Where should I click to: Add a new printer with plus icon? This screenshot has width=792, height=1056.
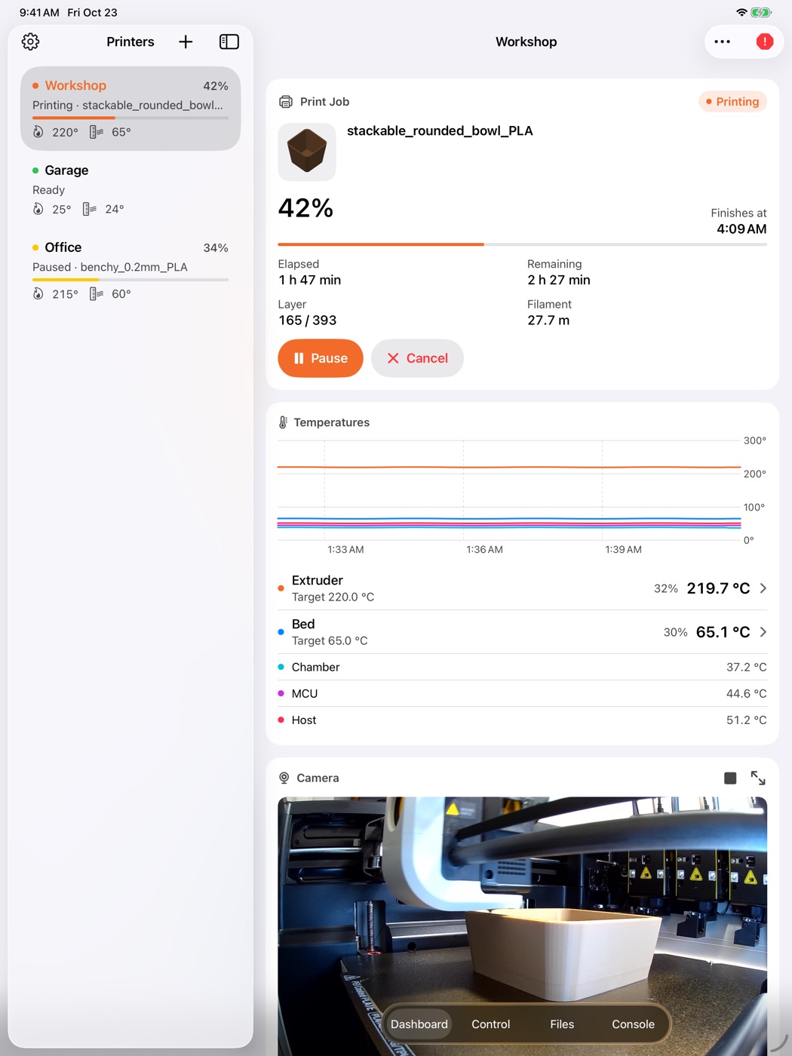(x=186, y=41)
